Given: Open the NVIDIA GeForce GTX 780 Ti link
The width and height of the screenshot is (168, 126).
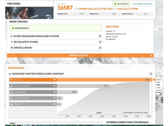Looking at the screenshot, I should (96, 9).
